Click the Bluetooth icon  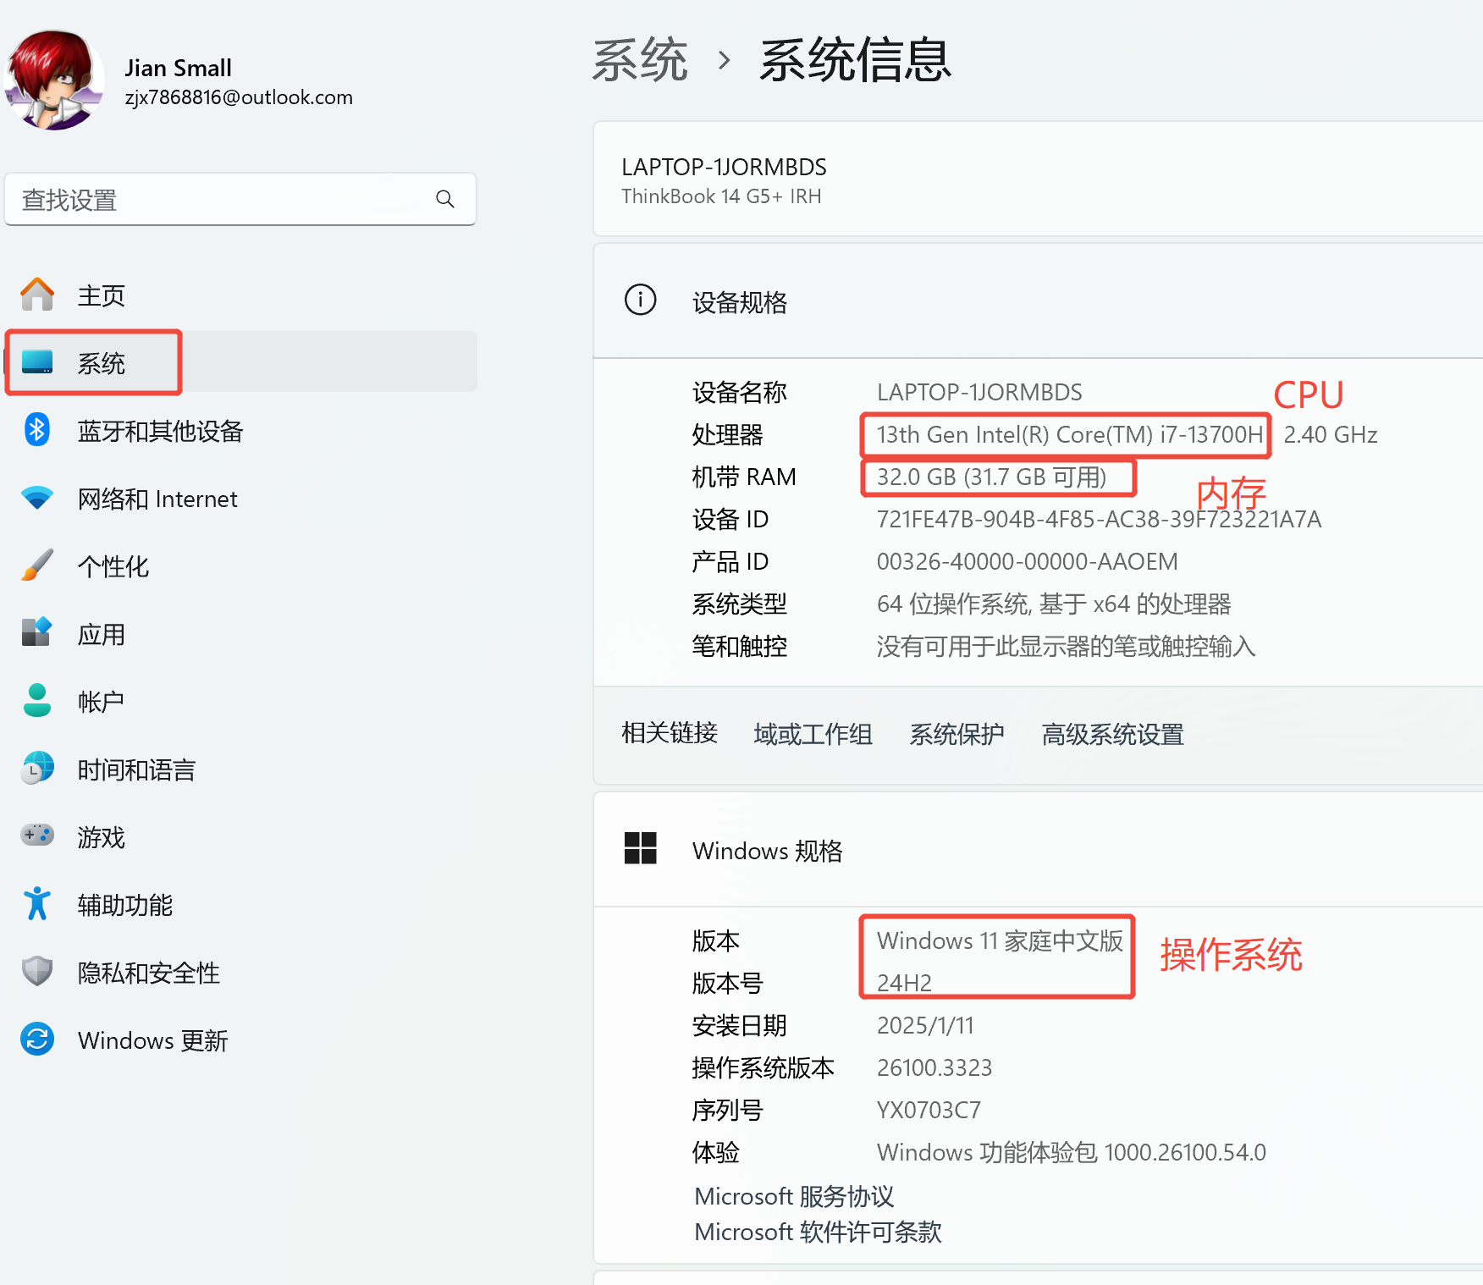click(37, 430)
